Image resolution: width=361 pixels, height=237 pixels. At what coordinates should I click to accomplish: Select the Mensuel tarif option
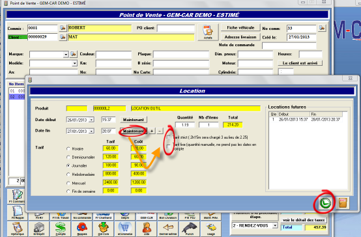[x=68, y=183]
